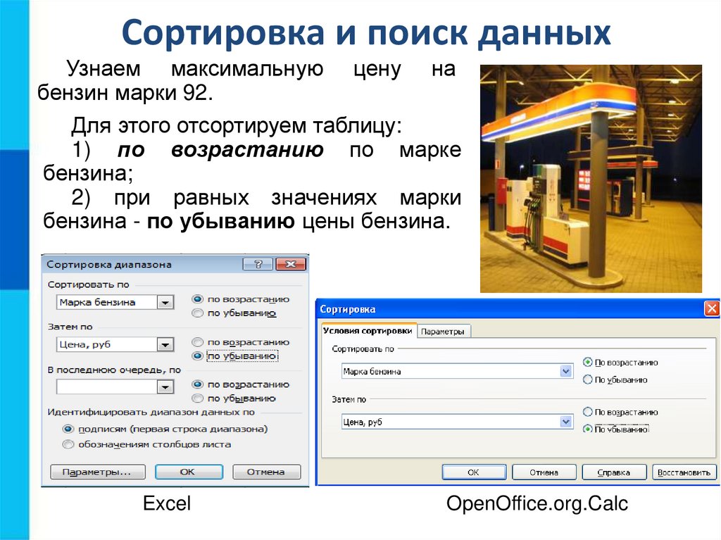The image size is (721, 540).
Task: Click the Восстановить button
Action: point(684,472)
